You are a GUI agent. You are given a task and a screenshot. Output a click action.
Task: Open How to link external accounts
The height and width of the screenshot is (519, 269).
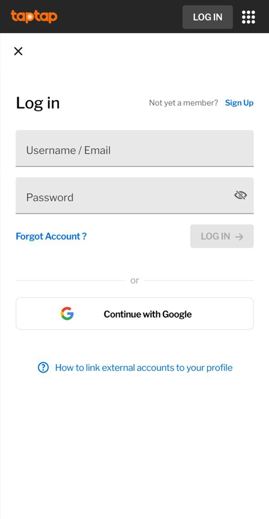[x=144, y=368]
